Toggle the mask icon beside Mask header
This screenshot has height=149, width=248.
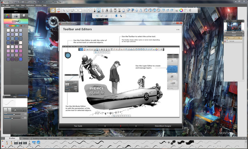(225, 33)
